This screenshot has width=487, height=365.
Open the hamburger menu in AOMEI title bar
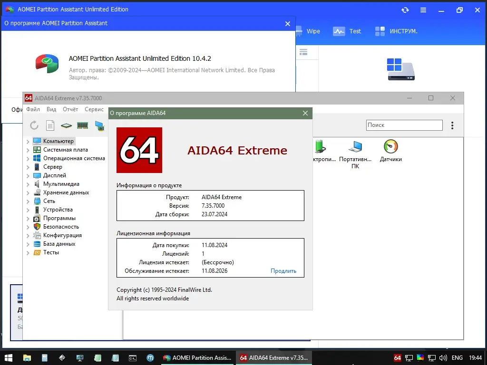point(423,10)
